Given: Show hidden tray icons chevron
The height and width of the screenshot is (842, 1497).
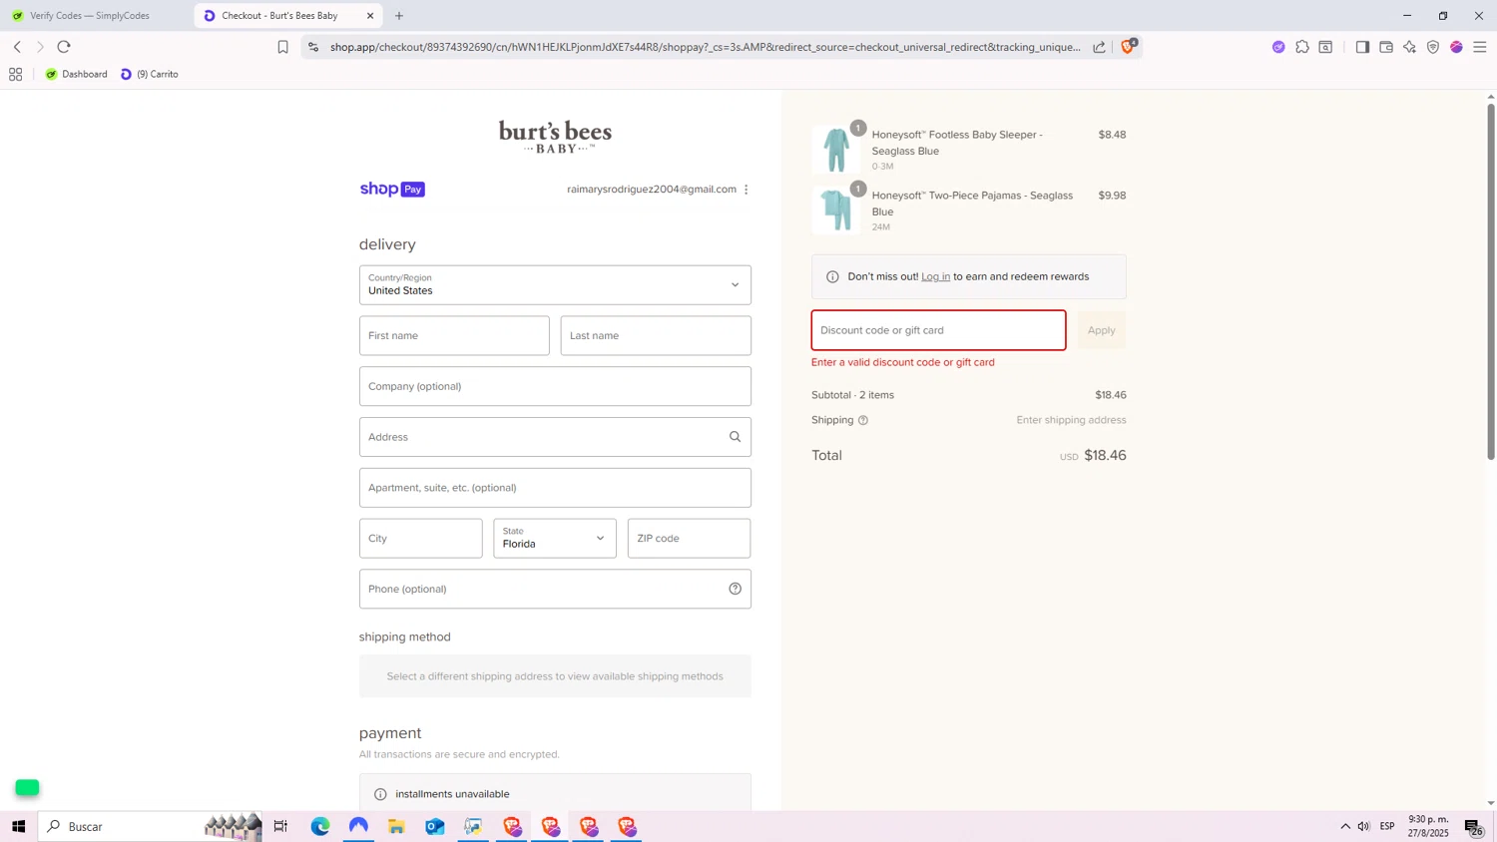Looking at the screenshot, I should (1345, 826).
